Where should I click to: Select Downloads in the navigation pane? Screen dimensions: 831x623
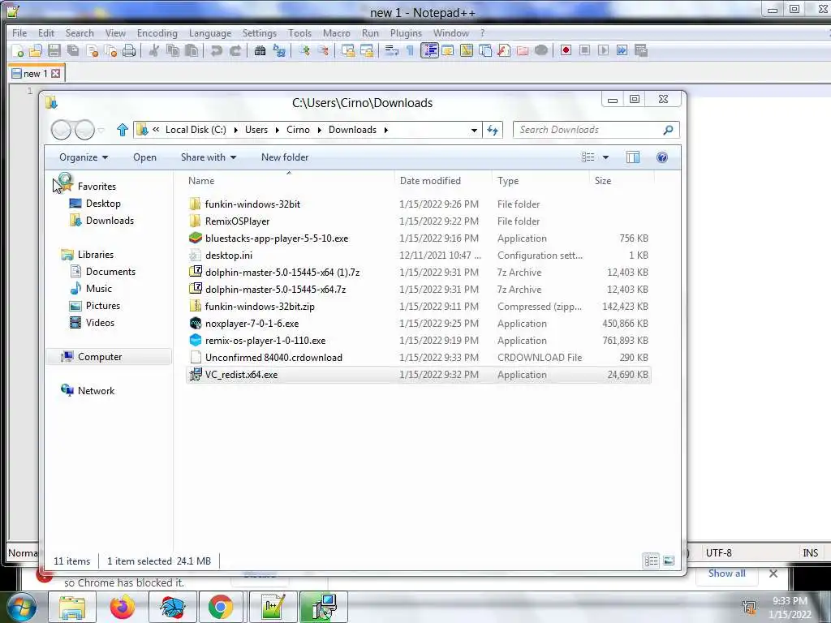tap(110, 221)
